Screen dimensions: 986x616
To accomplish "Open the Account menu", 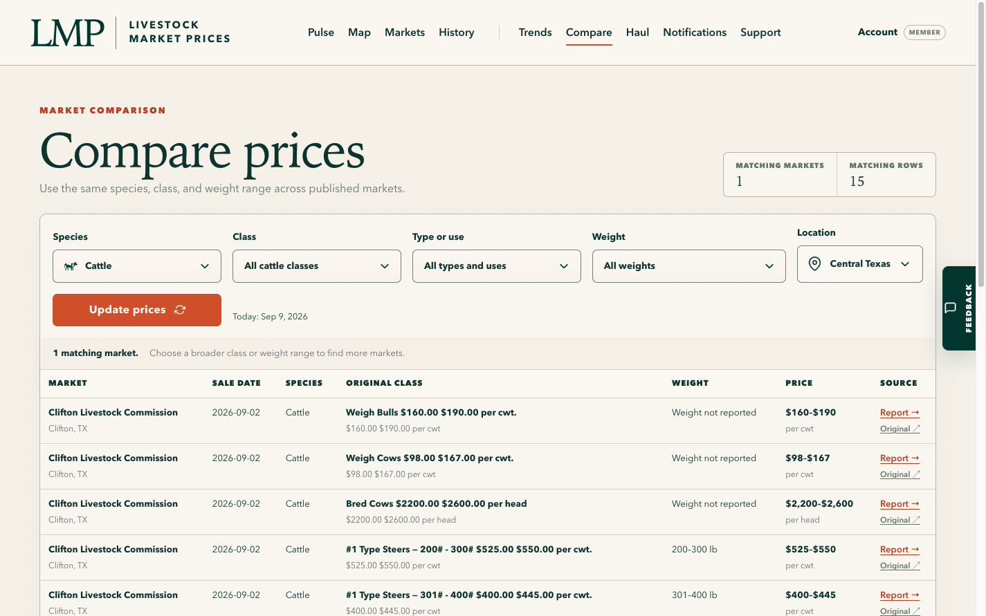I will pyautogui.click(x=877, y=32).
